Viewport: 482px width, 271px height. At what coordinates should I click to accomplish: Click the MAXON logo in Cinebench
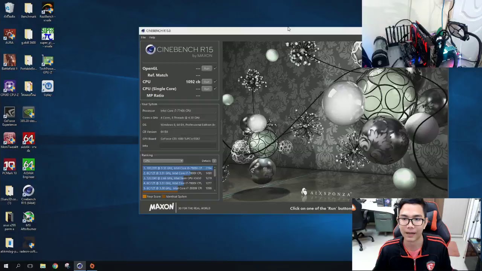[161, 207]
